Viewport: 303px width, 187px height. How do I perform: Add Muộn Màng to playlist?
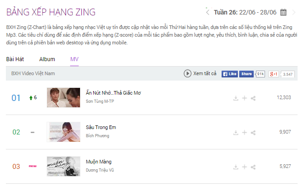(x=245, y=167)
